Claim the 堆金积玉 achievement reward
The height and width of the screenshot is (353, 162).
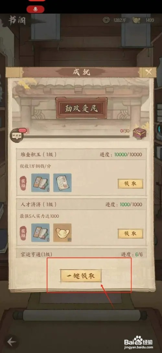click(130, 184)
